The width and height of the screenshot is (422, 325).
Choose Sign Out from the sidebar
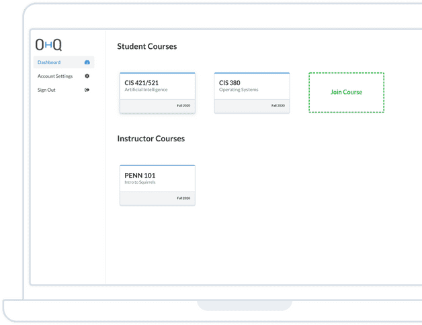pyautogui.click(x=46, y=90)
